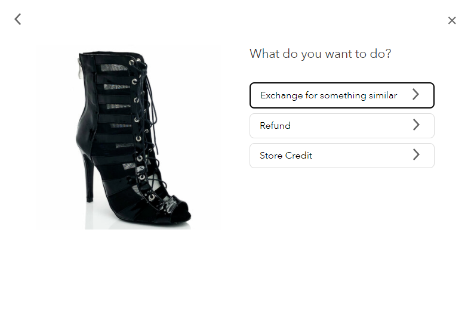Click the "Refund" text label
This screenshot has width=471, height=310.
(275, 125)
